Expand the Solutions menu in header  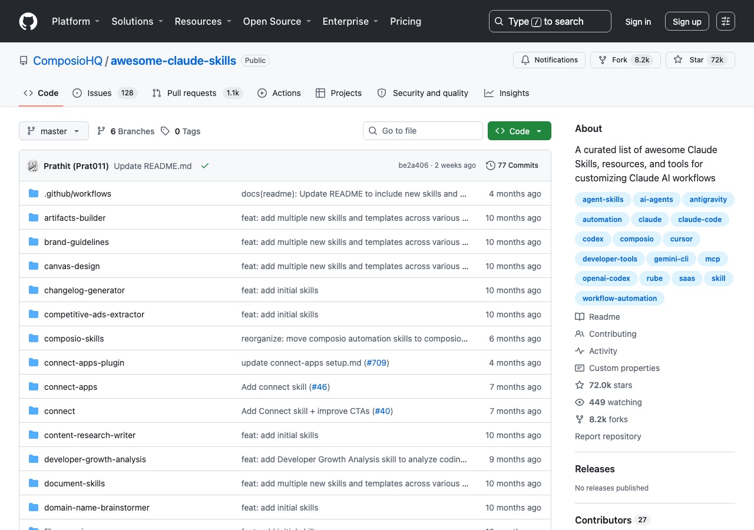[137, 21]
